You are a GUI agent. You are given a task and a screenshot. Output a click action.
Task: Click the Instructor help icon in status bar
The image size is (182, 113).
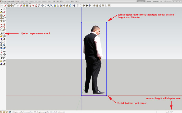[x=10, y=112]
